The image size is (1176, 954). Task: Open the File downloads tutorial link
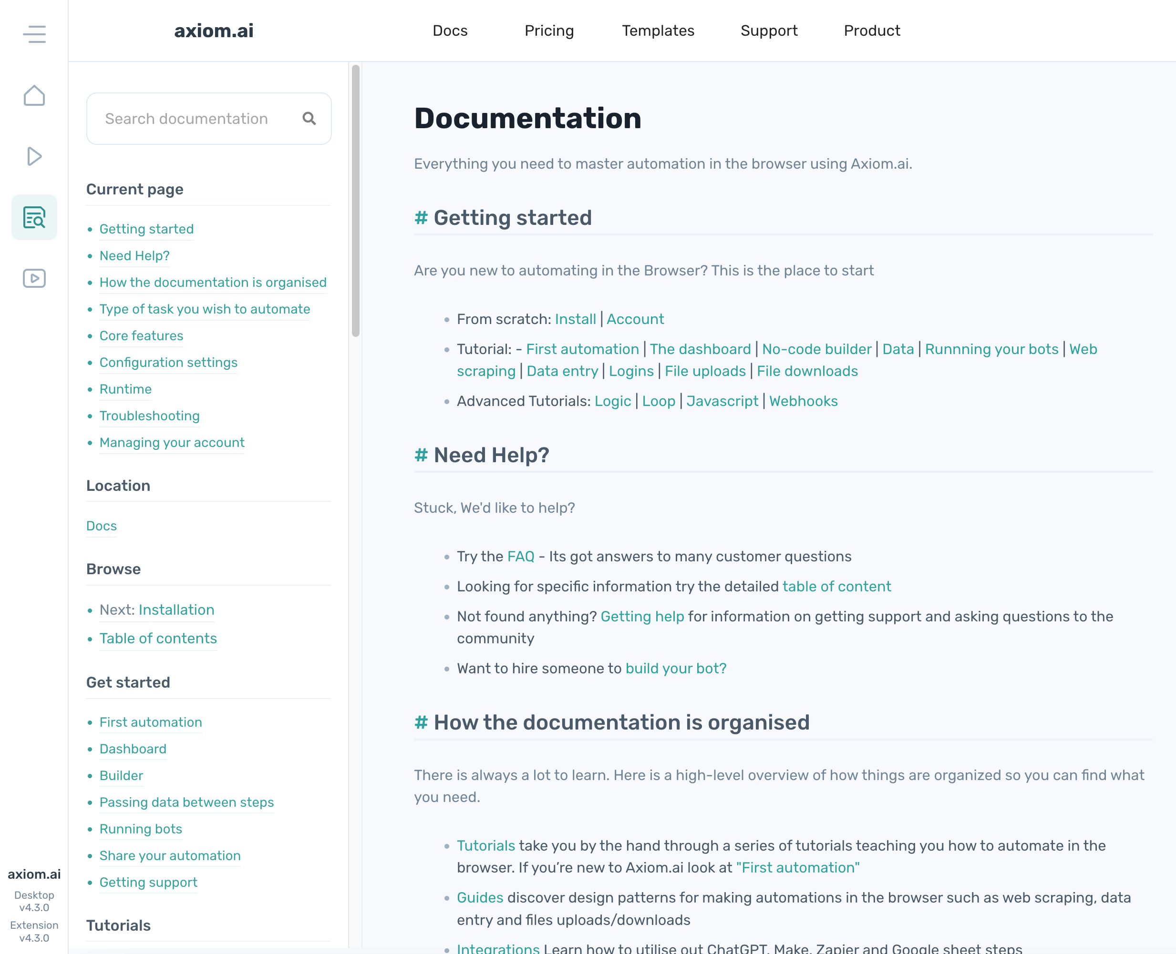click(x=807, y=372)
